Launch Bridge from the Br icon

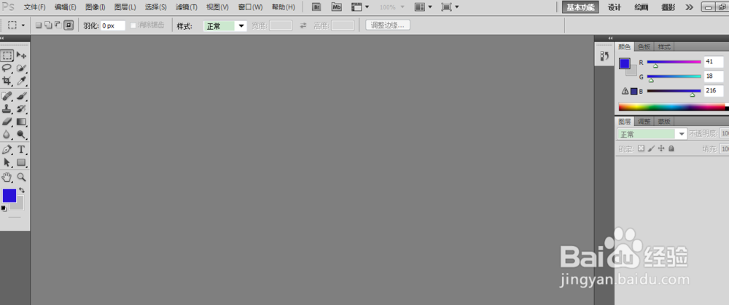(316, 7)
